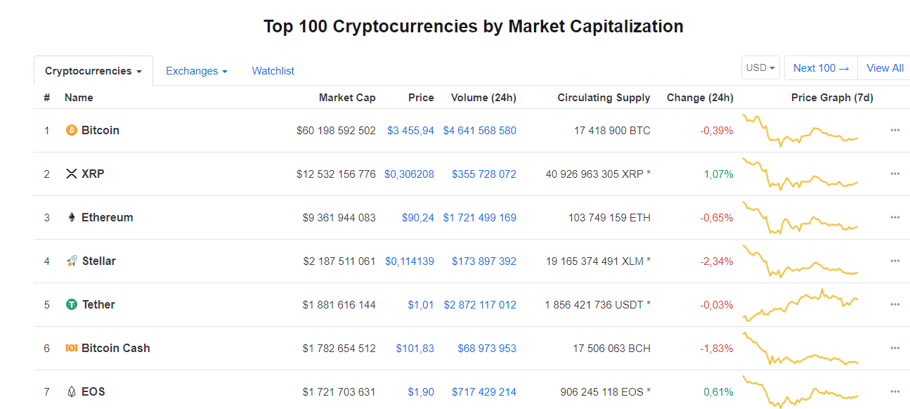Click the View All button
The height and width of the screenshot is (409, 910).
885,68
